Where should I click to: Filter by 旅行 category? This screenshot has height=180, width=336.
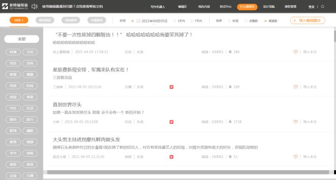(30, 120)
